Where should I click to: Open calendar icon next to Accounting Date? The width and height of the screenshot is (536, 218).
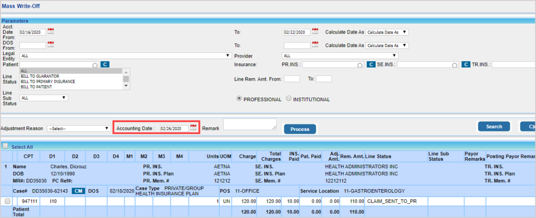(x=193, y=128)
